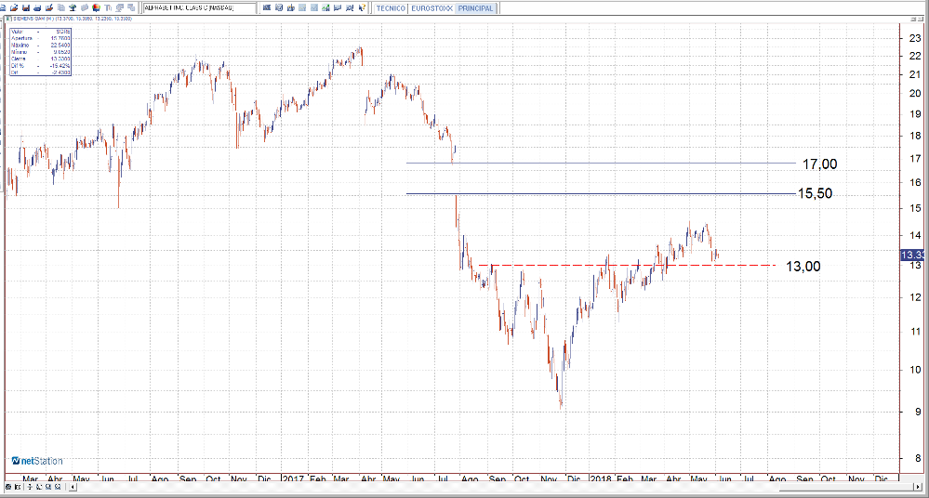Click the cascading windows toolbar icon

(131, 7)
